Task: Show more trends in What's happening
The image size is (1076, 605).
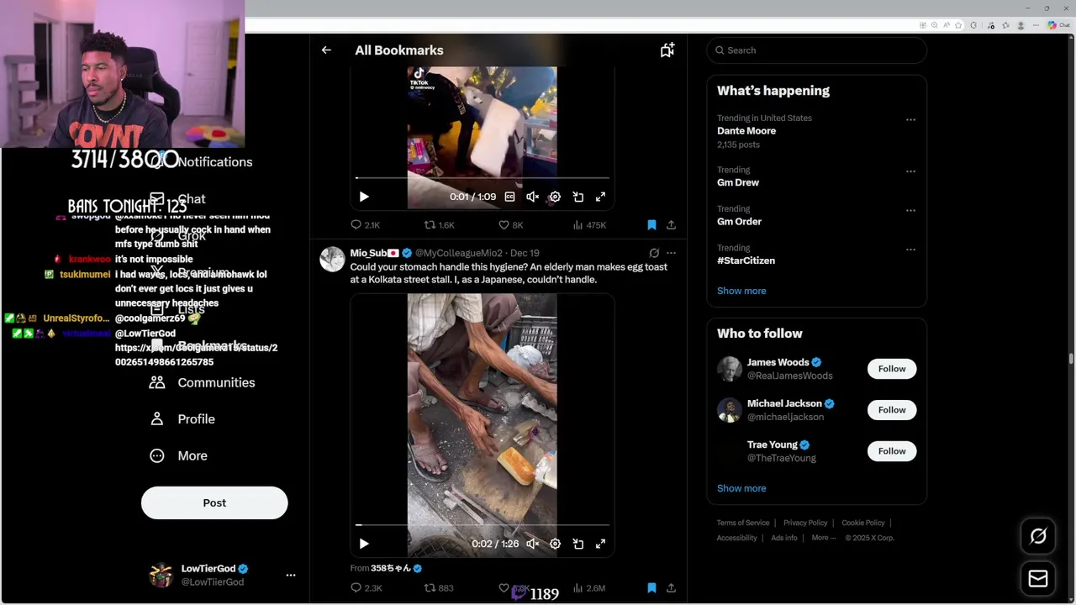Action: [741, 291]
